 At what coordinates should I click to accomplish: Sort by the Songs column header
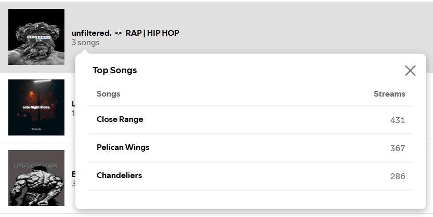click(108, 94)
